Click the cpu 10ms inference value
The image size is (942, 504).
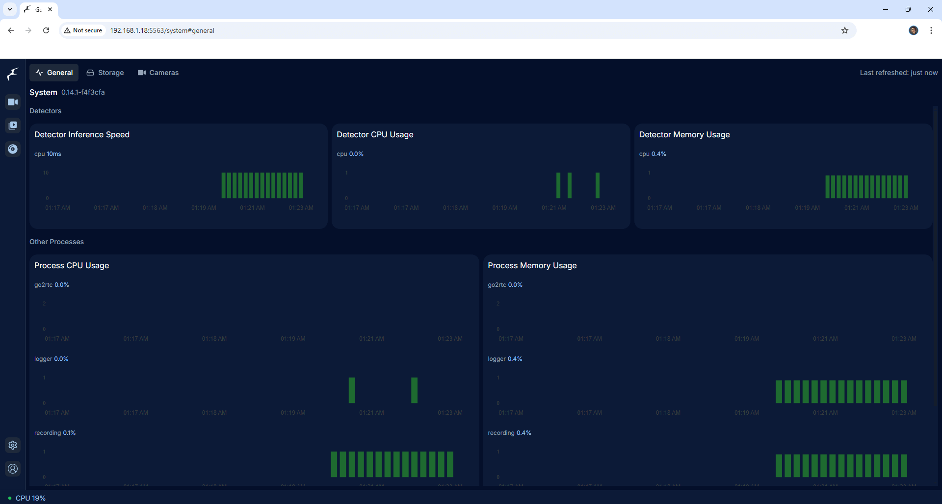point(48,154)
